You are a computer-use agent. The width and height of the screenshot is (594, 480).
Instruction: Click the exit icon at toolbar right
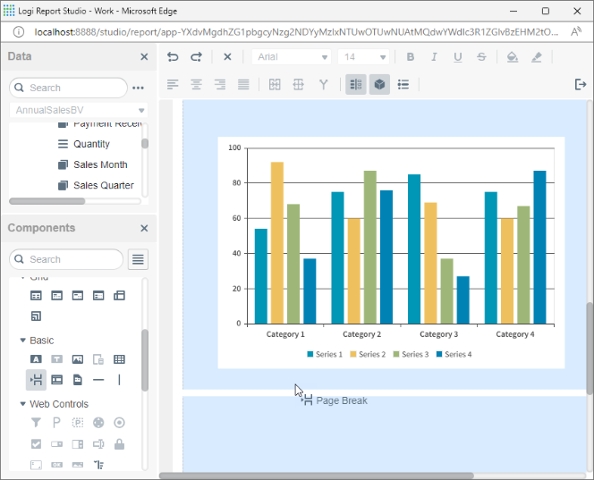[581, 85]
